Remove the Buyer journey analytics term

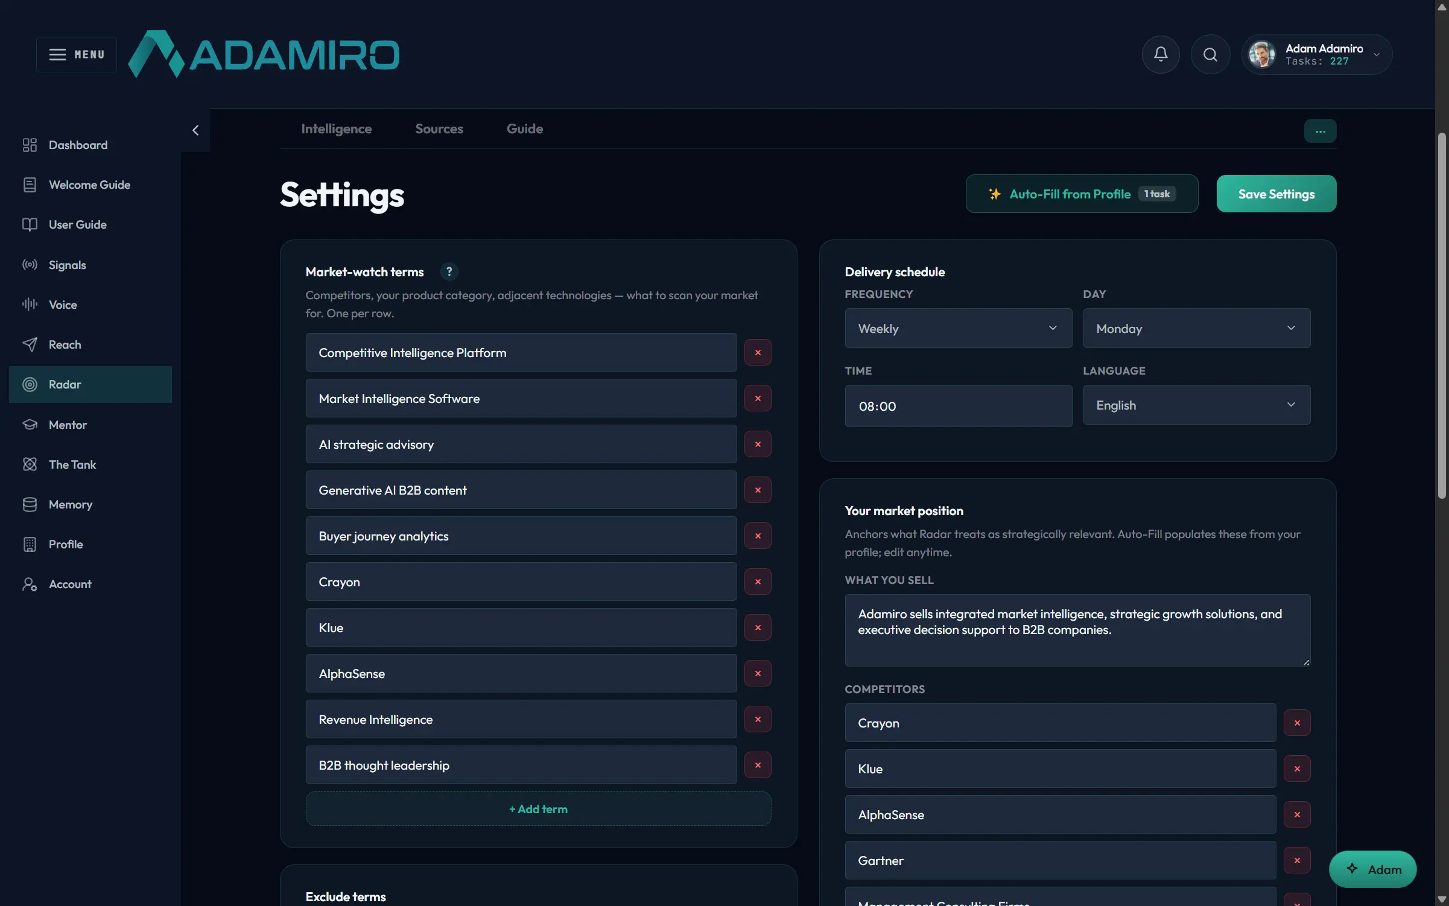758,536
